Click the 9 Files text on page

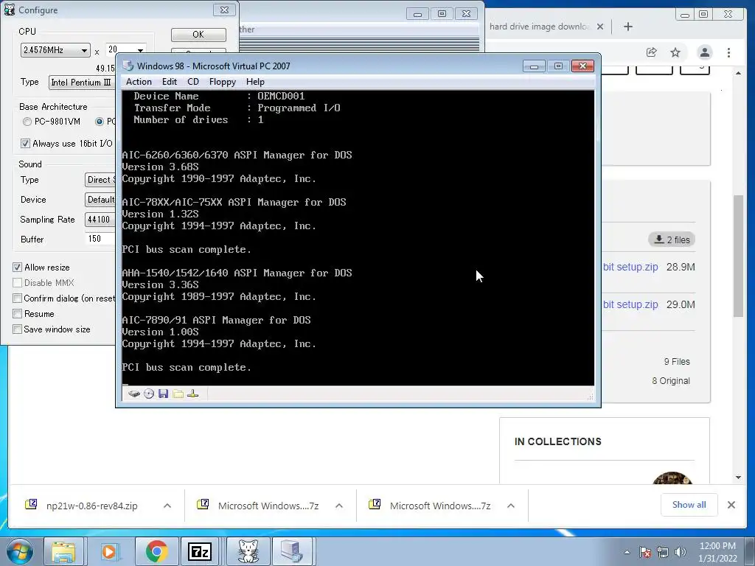tap(677, 361)
